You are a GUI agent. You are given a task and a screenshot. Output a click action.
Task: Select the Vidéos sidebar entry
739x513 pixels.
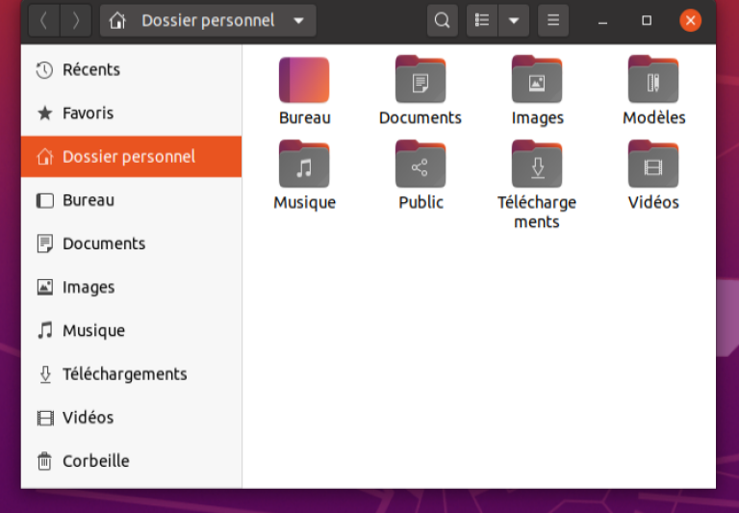132,418
